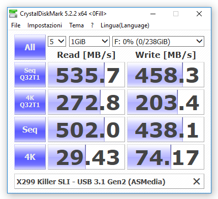Click the X299 Killer SLI comment text field
Screen dimensions: 218x199
(x=109, y=181)
